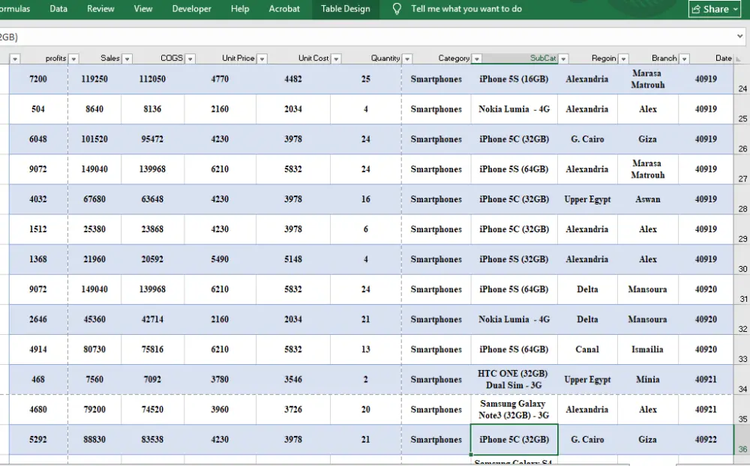
Task: Open the COGS column filter dropdown
Action: (x=190, y=58)
